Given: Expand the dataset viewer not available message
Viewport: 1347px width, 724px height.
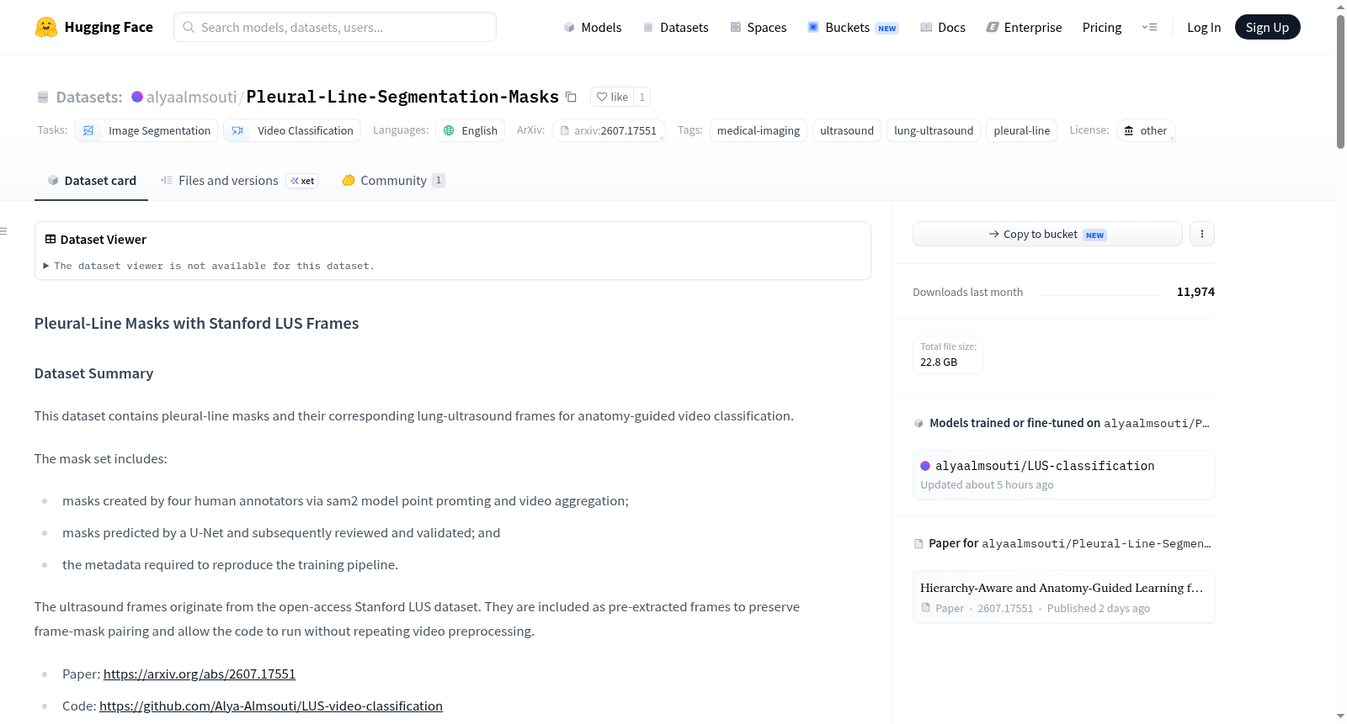Looking at the screenshot, I should click(x=210, y=266).
